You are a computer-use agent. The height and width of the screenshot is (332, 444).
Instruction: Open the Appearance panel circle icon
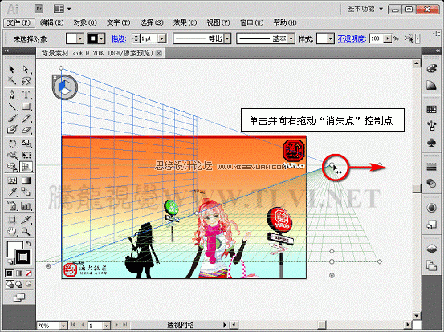click(x=431, y=209)
